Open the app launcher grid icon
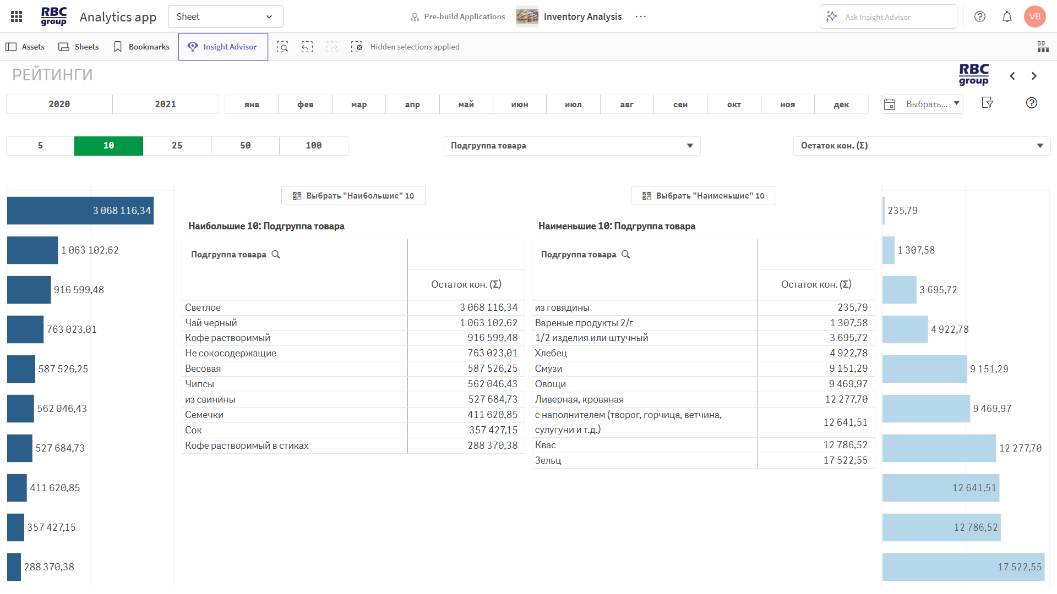Viewport: 1057px width, 594px height. click(17, 16)
